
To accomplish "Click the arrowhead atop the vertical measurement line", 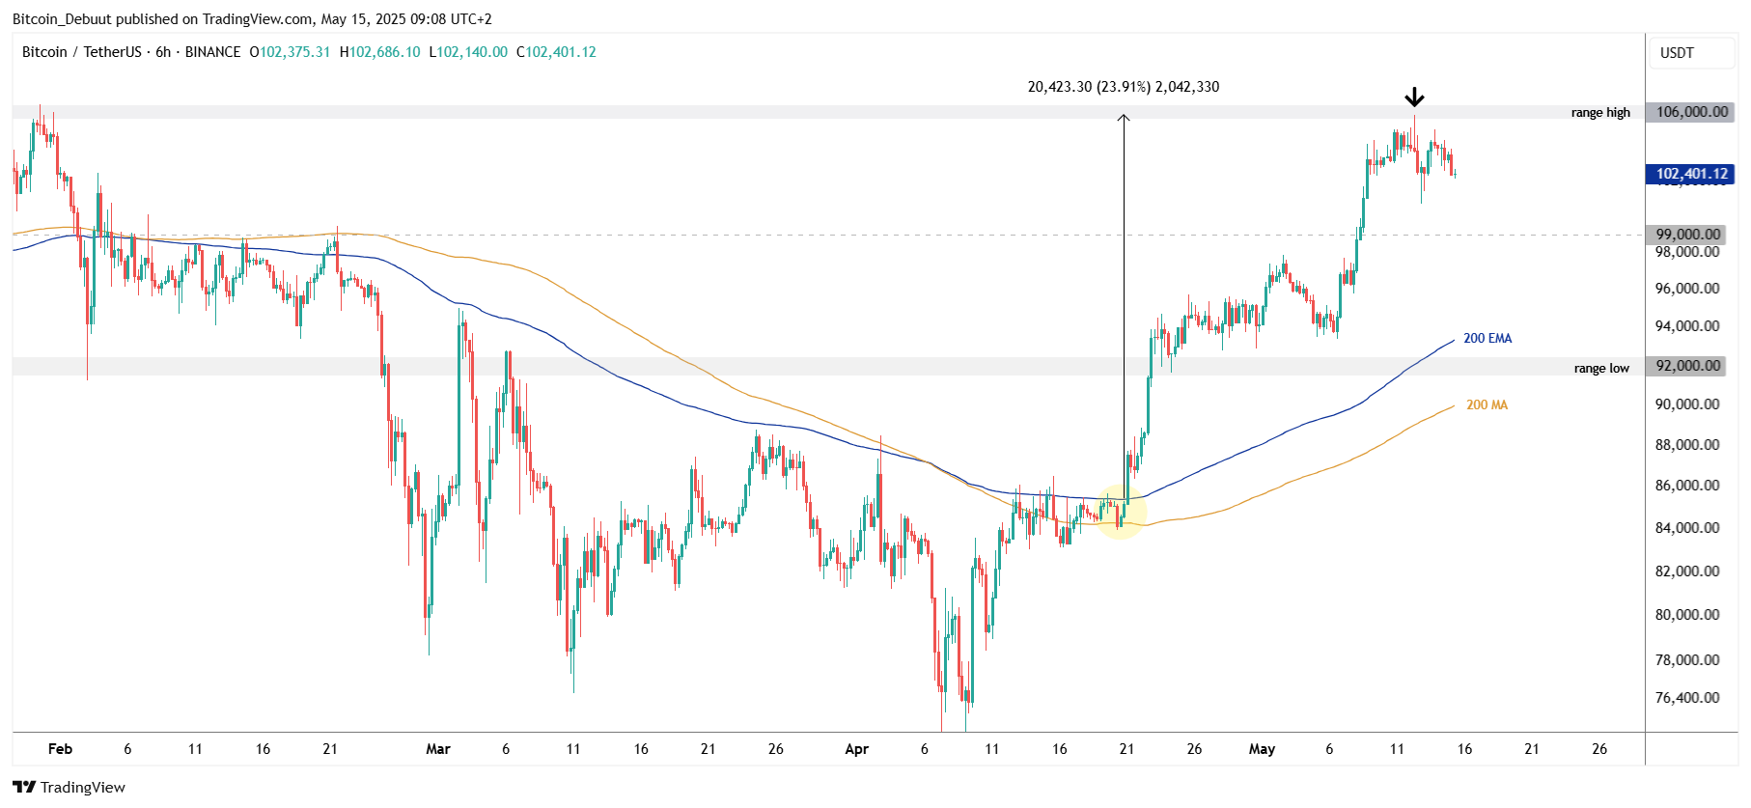I will click(x=1124, y=119).
